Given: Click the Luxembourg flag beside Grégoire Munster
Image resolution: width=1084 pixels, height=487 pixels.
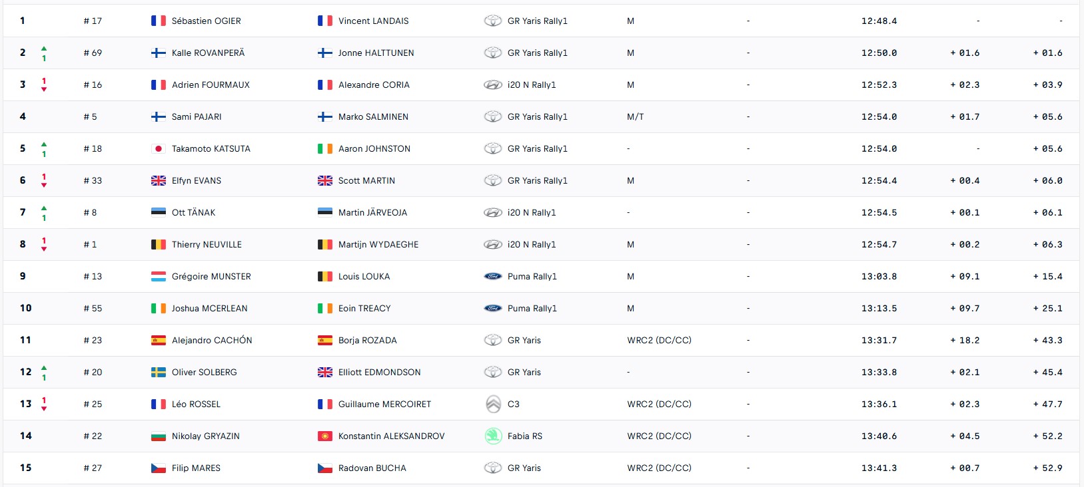Looking at the screenshot, I should pyautogui.click(x=158, y=276).
